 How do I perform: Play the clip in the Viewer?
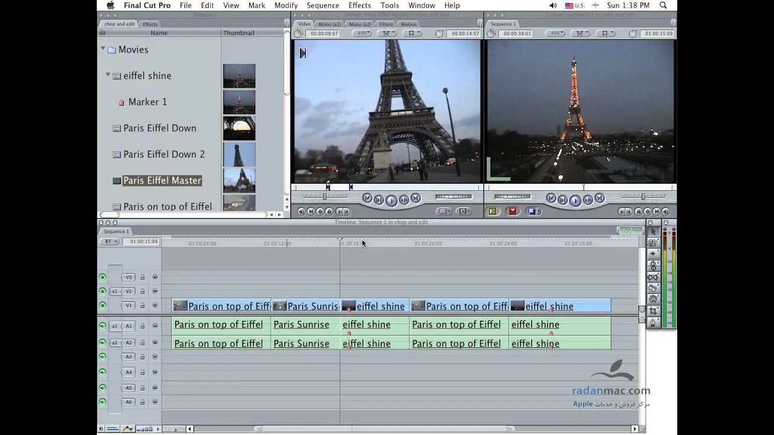391,201
